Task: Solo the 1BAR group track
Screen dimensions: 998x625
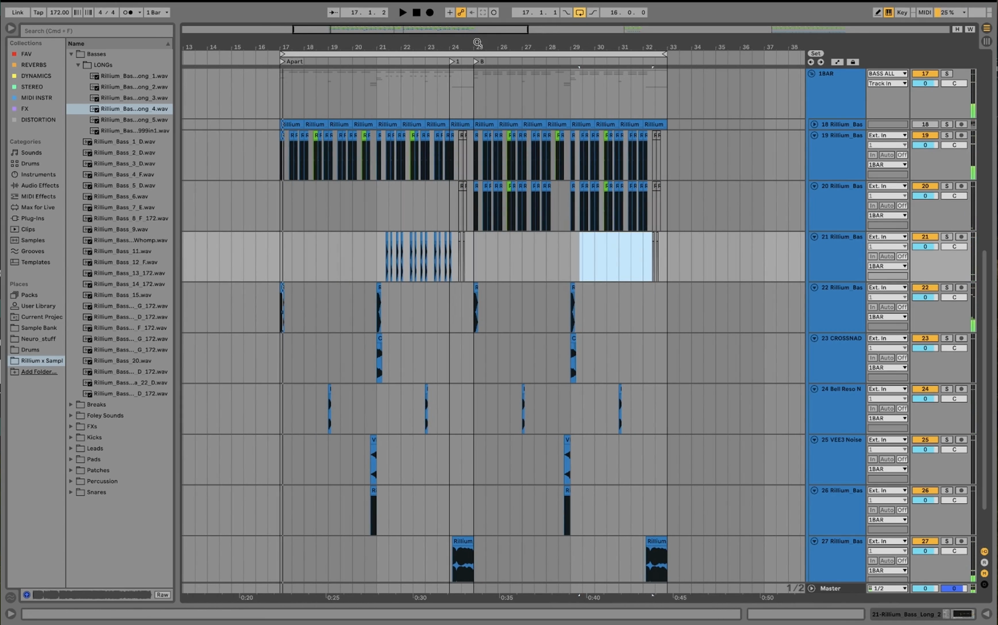Action: click(946, 74)
